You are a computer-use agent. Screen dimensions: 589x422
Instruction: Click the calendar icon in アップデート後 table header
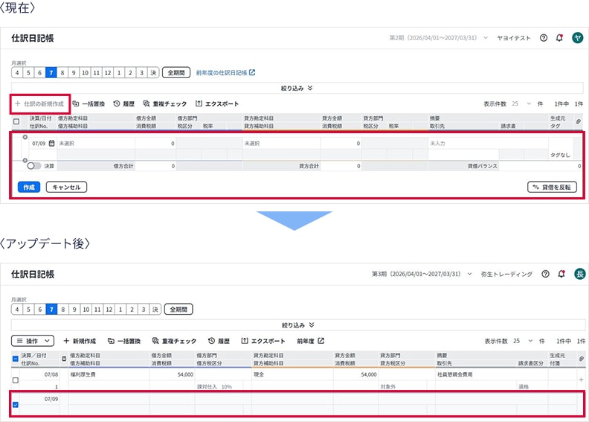[x=64, y=359]
